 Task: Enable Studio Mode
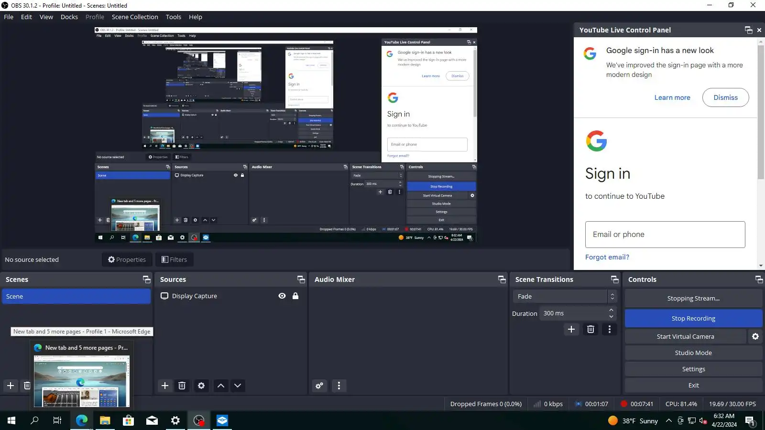[693, 353]
